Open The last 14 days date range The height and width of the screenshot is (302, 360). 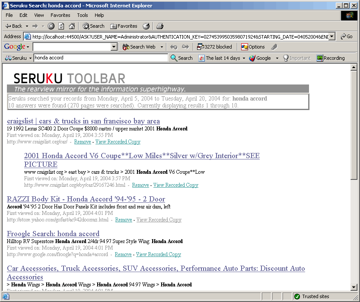222,58
